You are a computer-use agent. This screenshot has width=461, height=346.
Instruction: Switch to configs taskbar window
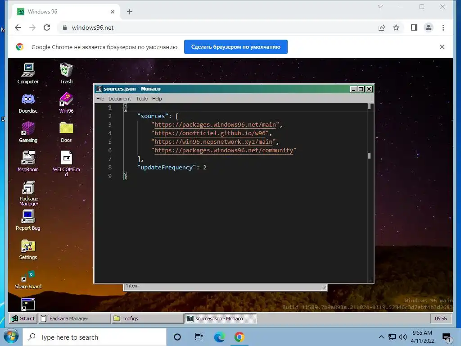click(148, 319)
